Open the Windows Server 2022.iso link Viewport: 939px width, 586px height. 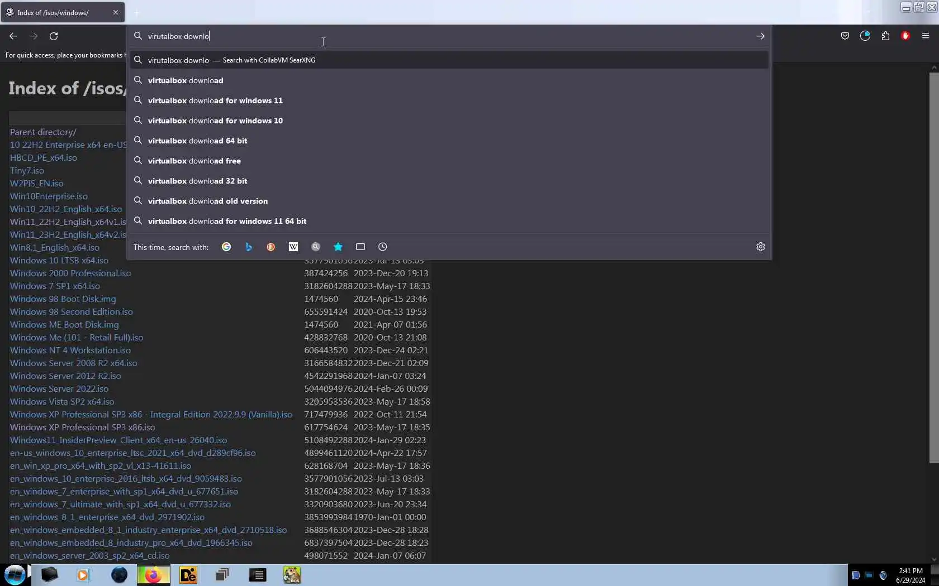[59, 389]
